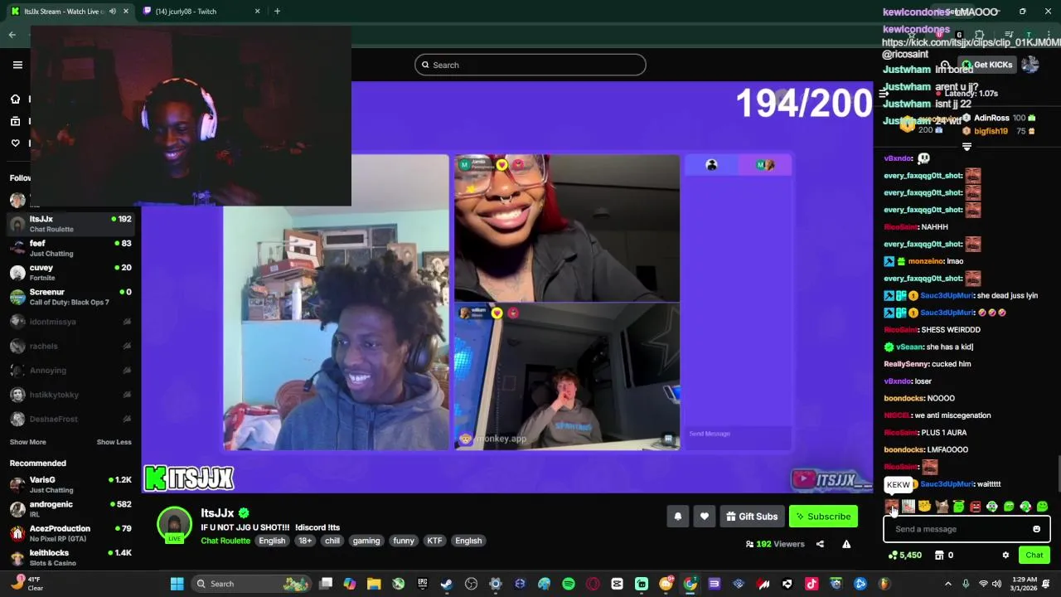Viewport: 1061px width, 597px height.
Task: Open offline DeshaeFrost channel
Action: 70,420
